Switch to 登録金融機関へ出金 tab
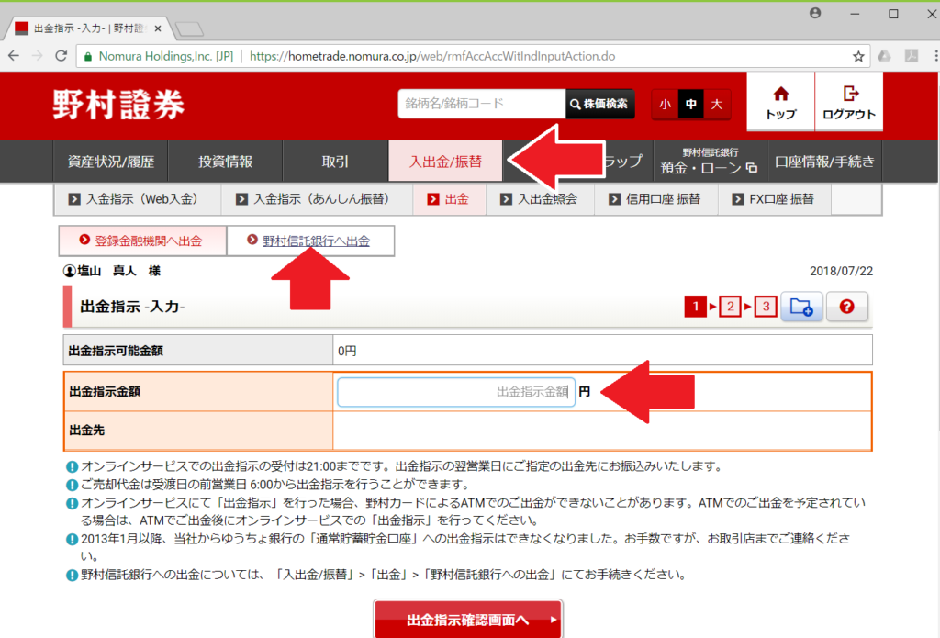 coord(142,241)
